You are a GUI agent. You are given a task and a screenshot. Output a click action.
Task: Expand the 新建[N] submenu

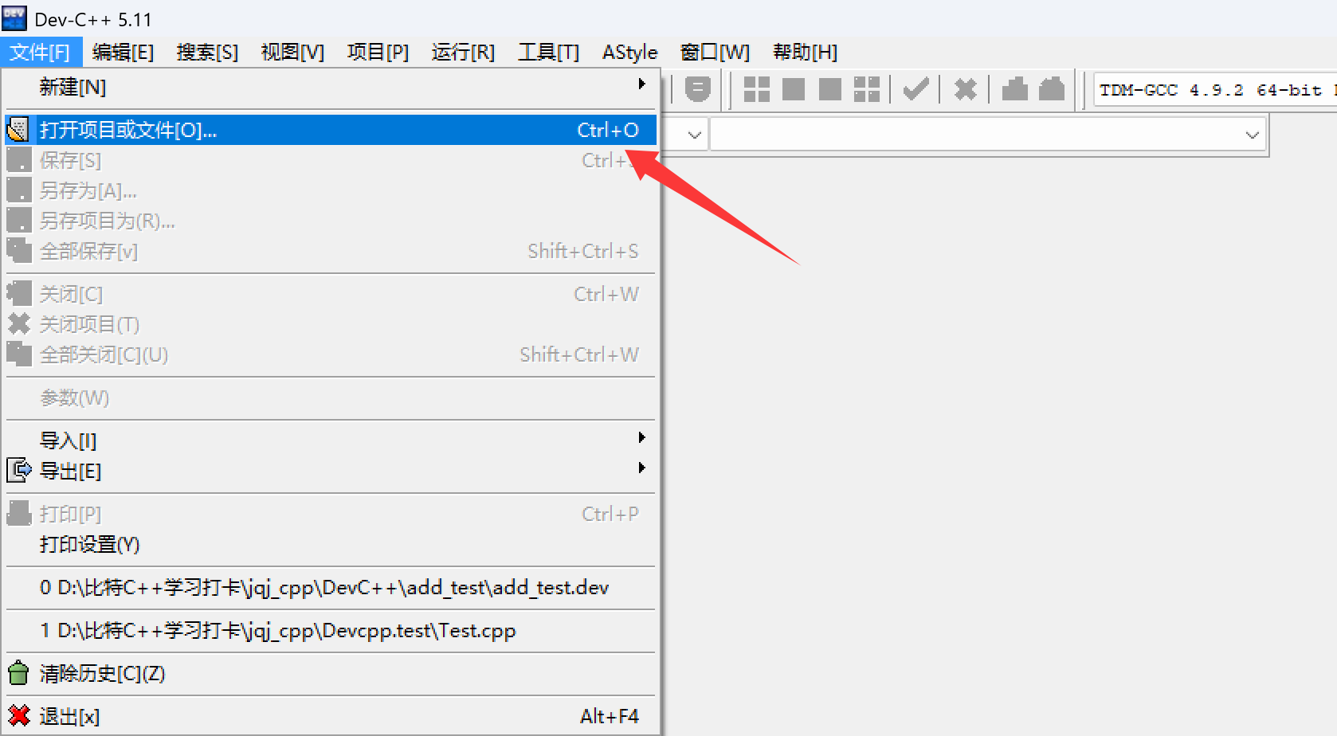pos(331,86)
